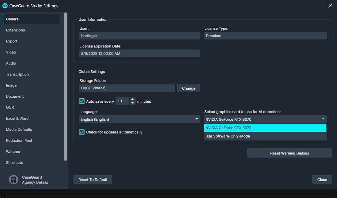Click inside the Storage Folder path field
The height and width of the screenshot is (198, 337).
pos(127,88)
